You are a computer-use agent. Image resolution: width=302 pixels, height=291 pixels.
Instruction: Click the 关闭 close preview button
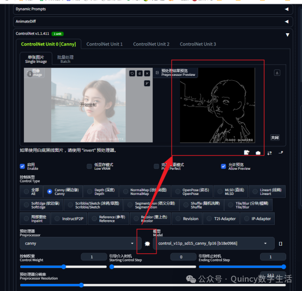coord(275,138)
